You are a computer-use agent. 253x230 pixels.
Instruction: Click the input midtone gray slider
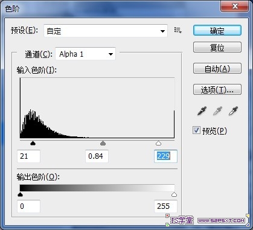103,143
